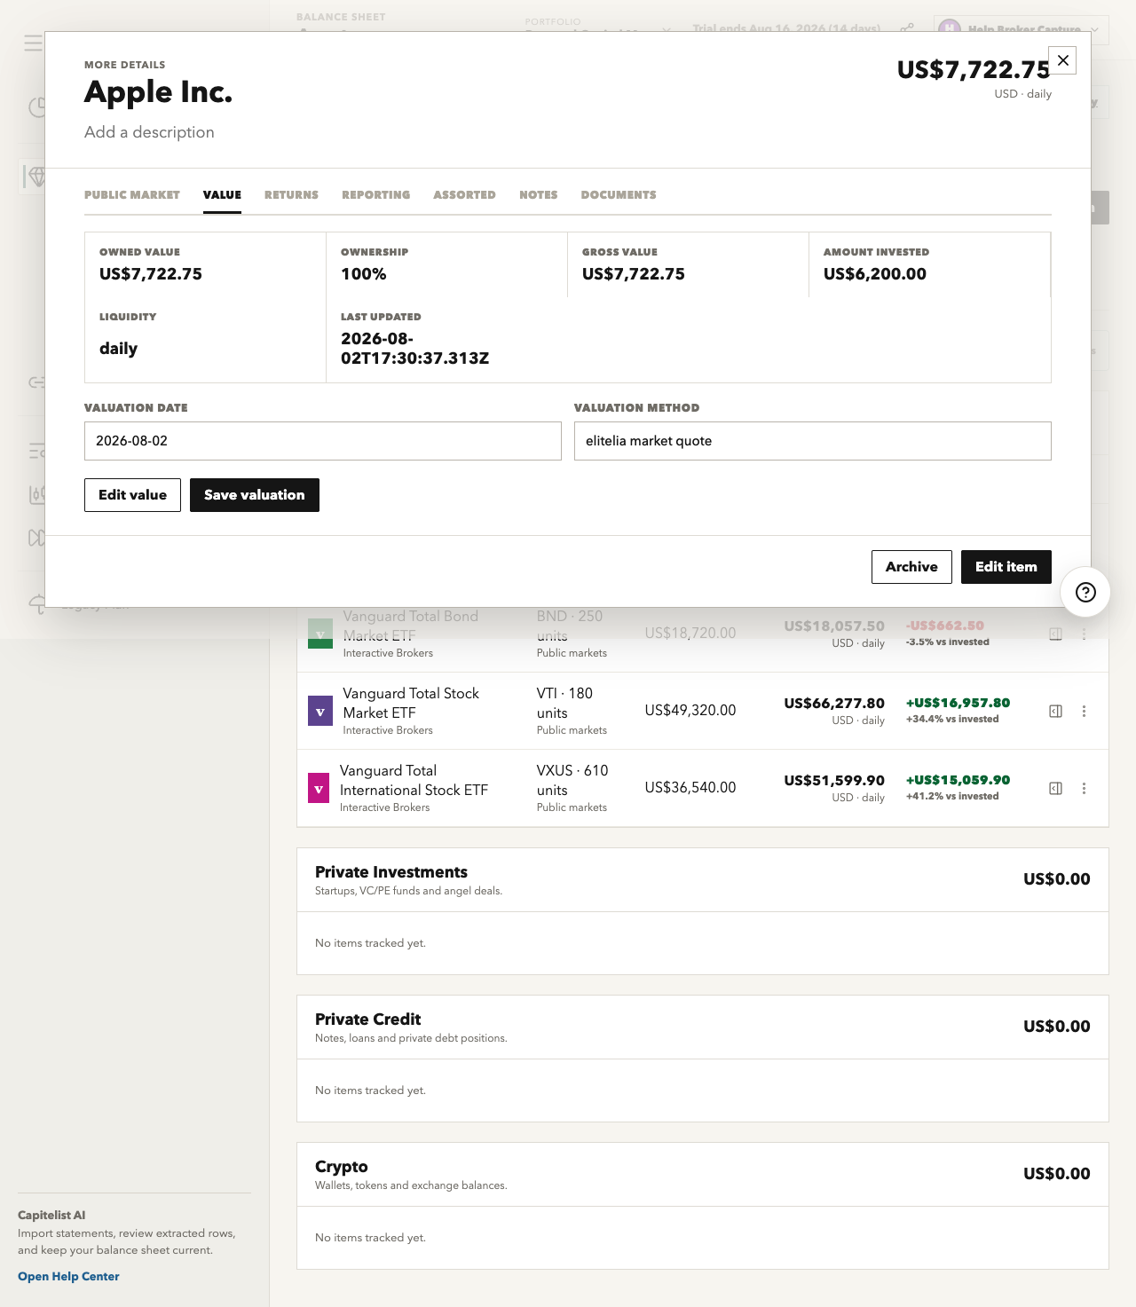The width and height of the screenshot is (1136, 1307).
Task: Open the Help Center link
Action: pos(68,1277)
